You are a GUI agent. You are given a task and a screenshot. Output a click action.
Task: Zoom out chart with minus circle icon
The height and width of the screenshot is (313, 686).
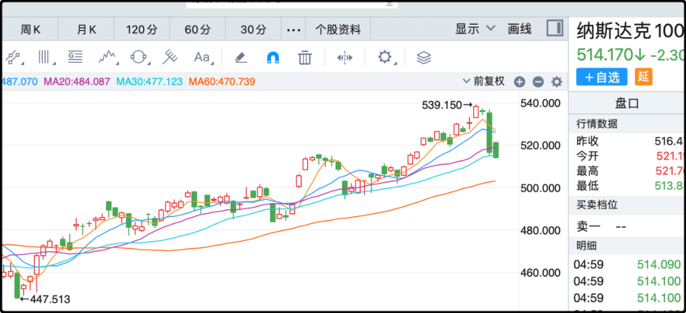click(x=538, y=81)
